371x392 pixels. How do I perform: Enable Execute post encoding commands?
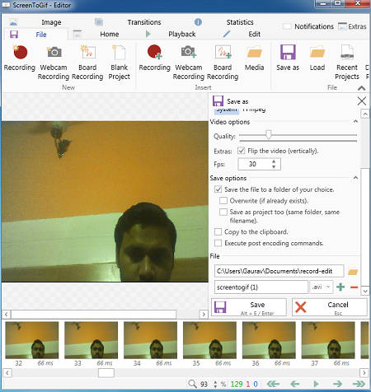(218, 243)
